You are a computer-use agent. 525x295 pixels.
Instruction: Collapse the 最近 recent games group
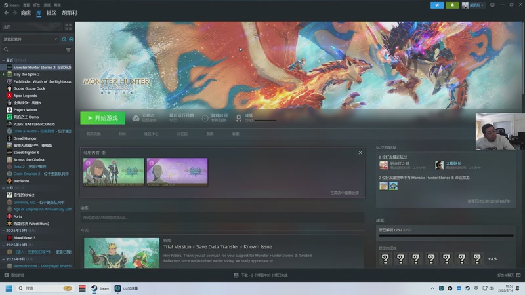[x=4, y=60]
